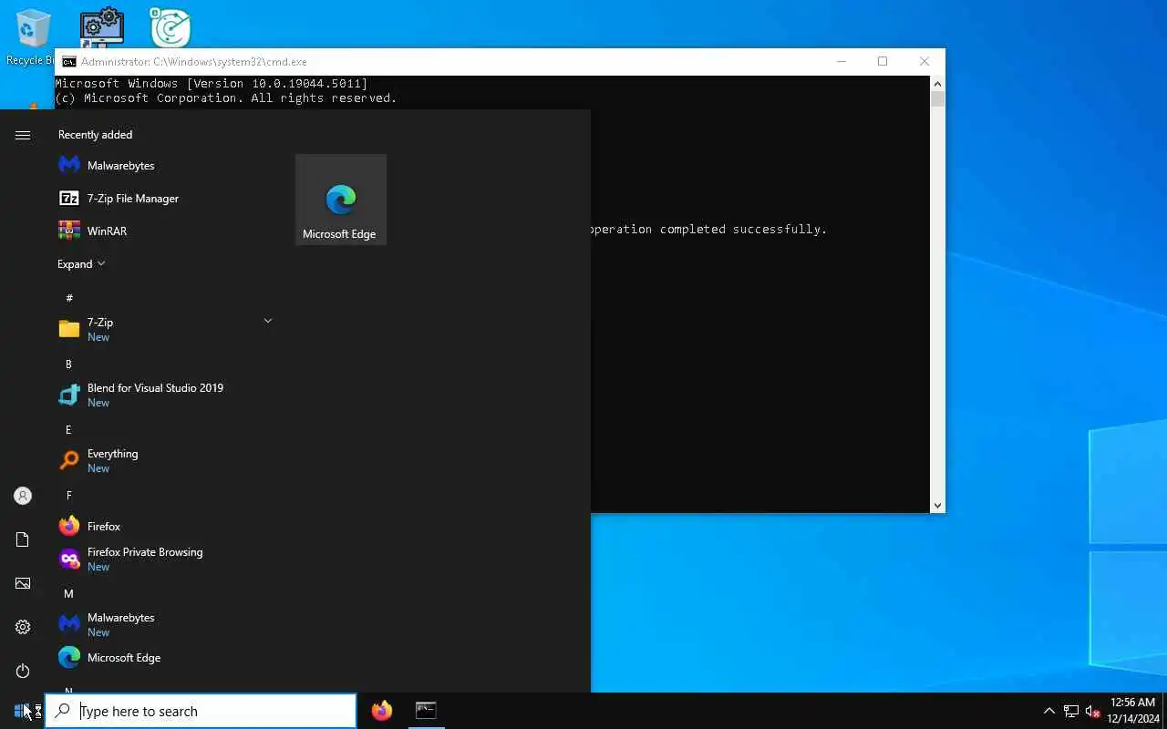Click the Windows Start button
This screenshot has width=1167, height=729.
[22, 711]
